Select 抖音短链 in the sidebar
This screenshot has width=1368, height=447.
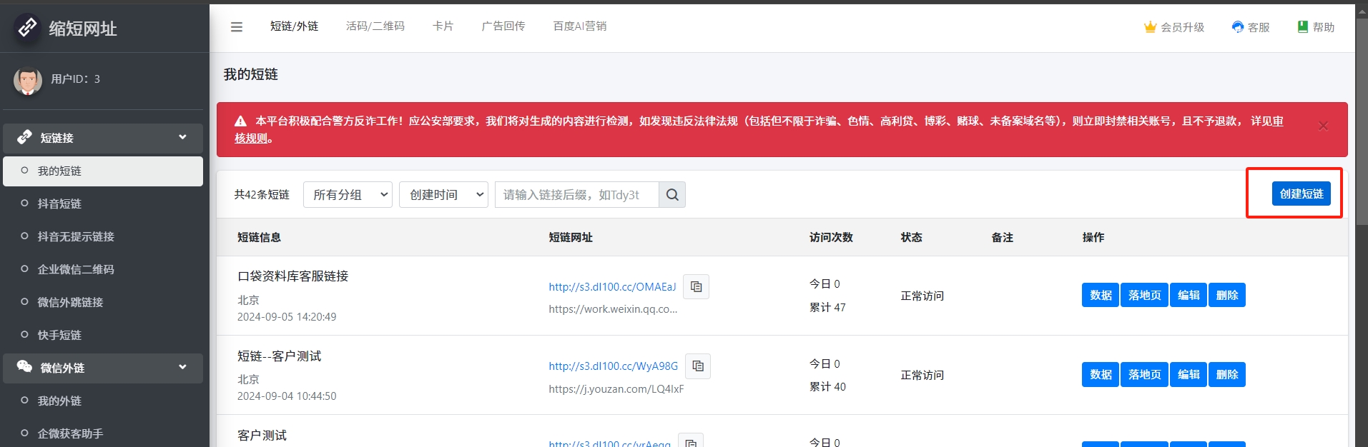[x=60, y=204]
